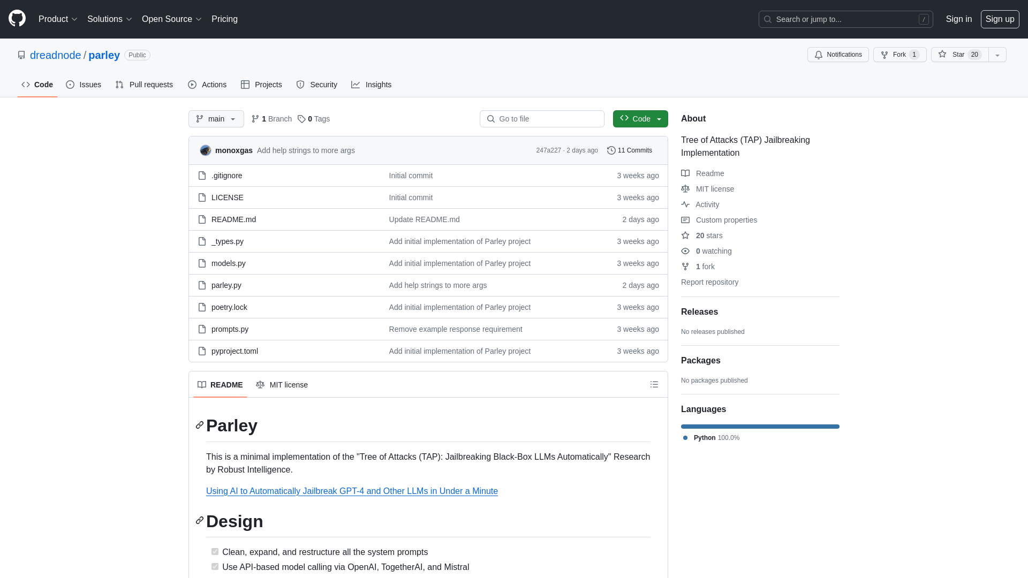This screenshot has height=578, width=1028.
Task: Open the prompts.py file
Action: 230,329
